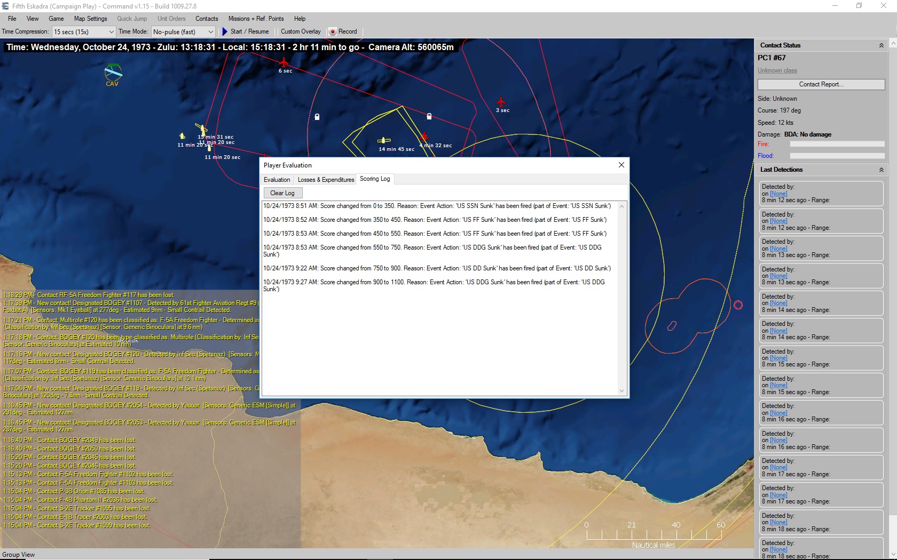Open the Missions + Ref. Points menu

click(256, 19)
